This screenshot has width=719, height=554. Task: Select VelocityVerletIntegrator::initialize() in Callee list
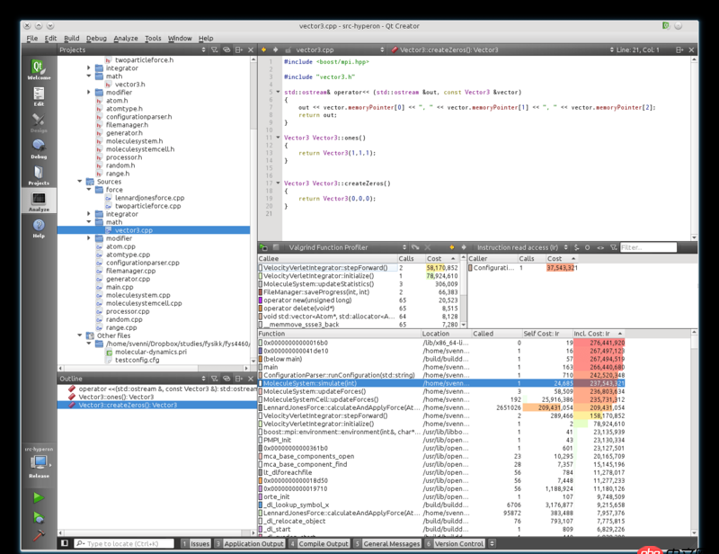pyautogui.click(x=319, y=276)
